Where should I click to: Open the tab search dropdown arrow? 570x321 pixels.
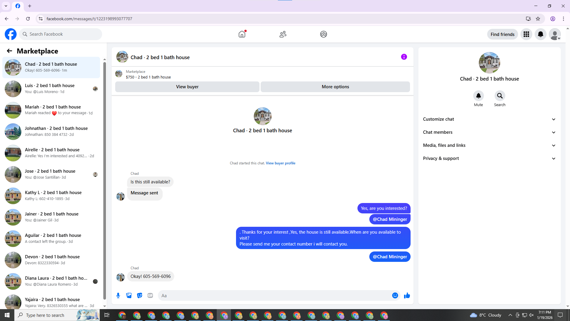(x=6, y=6)
